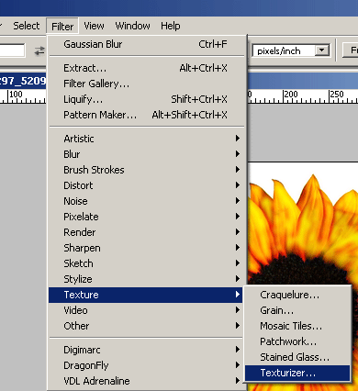The image size is (358, 391).
Task: Expand the Pixelate submenu
Action: coord(146,217)
